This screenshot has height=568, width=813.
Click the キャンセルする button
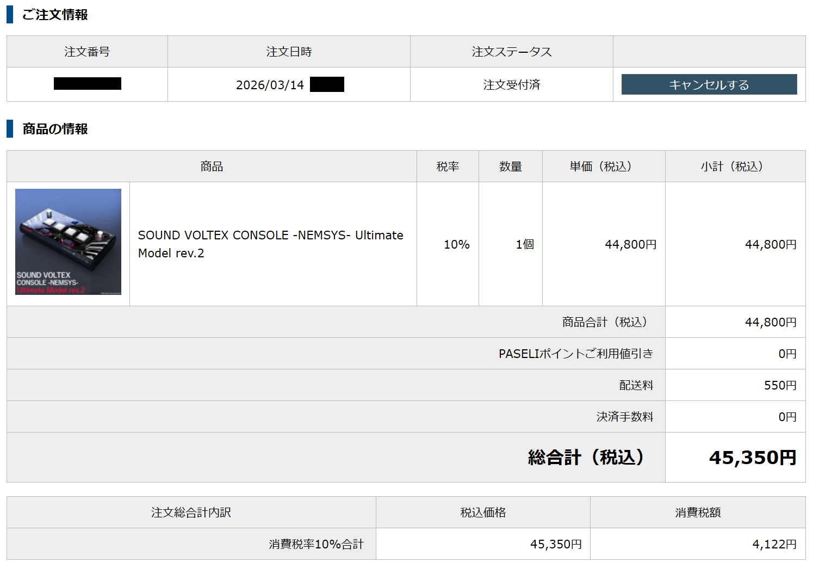[x=709, y=84]
